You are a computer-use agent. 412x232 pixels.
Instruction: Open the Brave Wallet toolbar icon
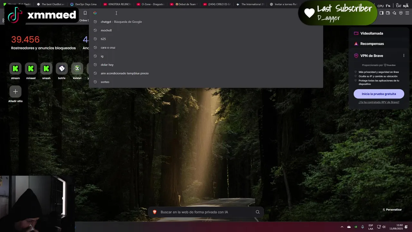(388, 13)
